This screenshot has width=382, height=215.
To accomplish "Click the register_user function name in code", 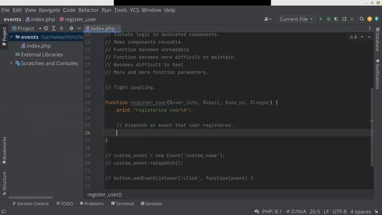I will point(149,102).
